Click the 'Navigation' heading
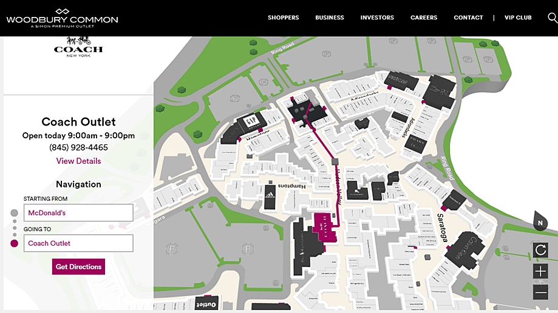The height and width of the screenshot is (313, 558). pos(78,184)
